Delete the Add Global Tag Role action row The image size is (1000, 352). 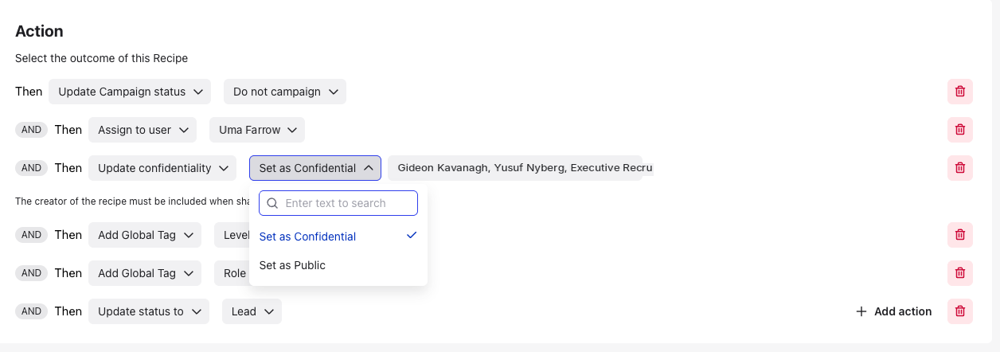959,273
